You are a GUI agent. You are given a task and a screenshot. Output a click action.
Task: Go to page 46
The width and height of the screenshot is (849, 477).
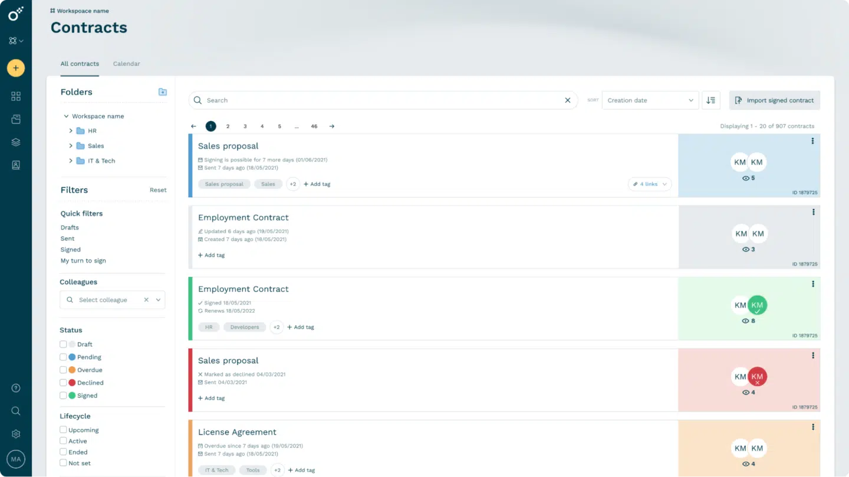point(314,126)
